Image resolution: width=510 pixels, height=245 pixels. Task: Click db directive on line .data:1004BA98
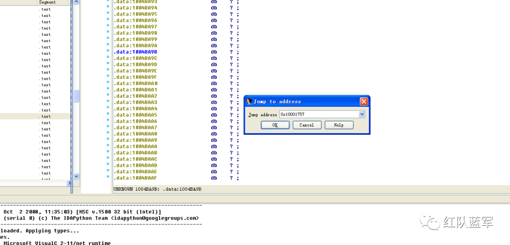(x=214, y=33)
